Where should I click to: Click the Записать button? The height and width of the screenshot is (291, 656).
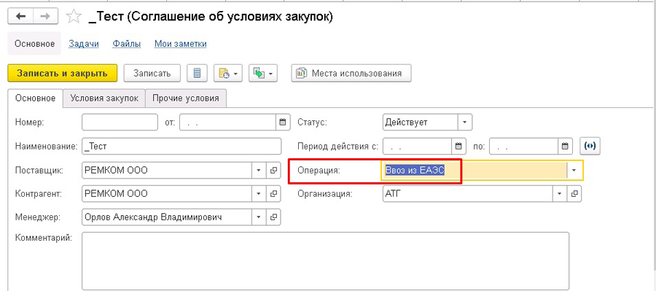click(x=152, y=73)
